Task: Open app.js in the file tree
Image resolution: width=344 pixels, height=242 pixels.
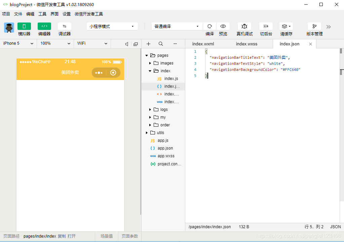Action: coord(163,140)
